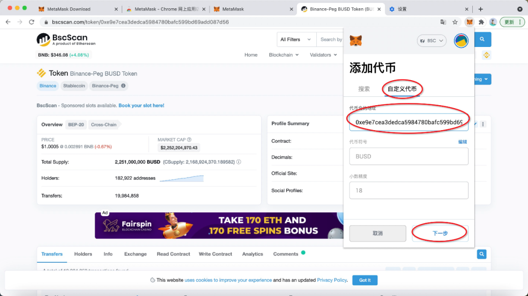Click the Stablecoin tag

[74, 86]
